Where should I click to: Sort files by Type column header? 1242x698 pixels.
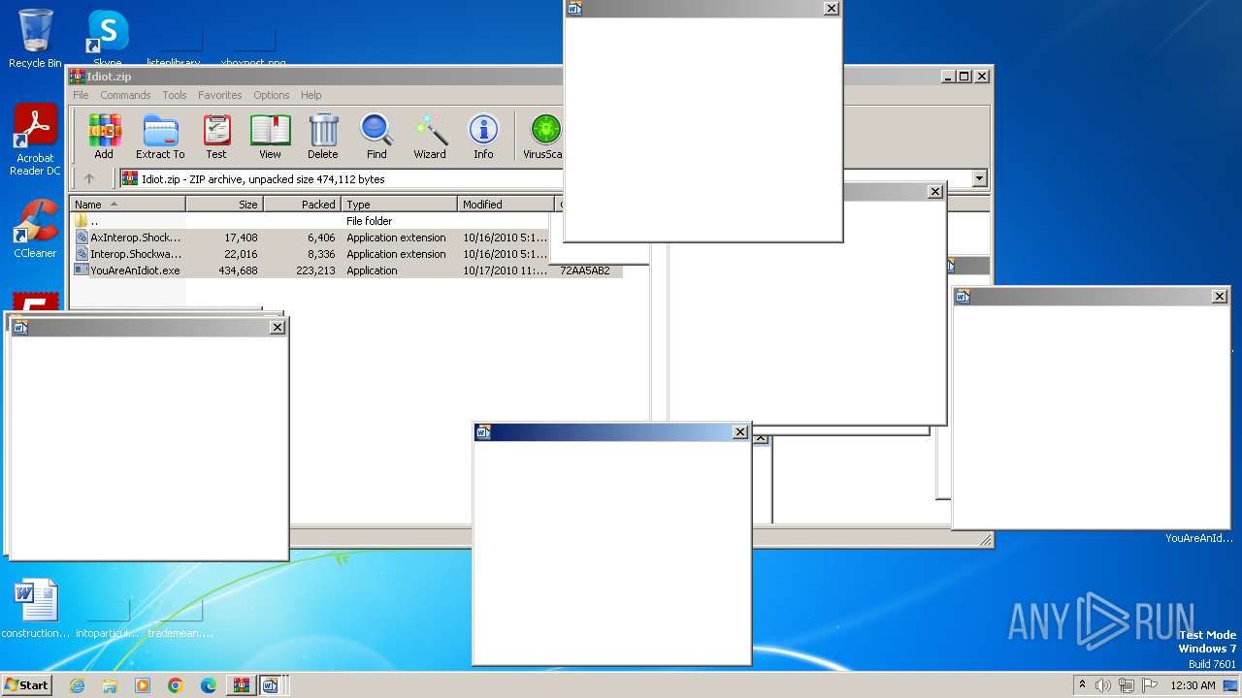[x=400, y=205]
